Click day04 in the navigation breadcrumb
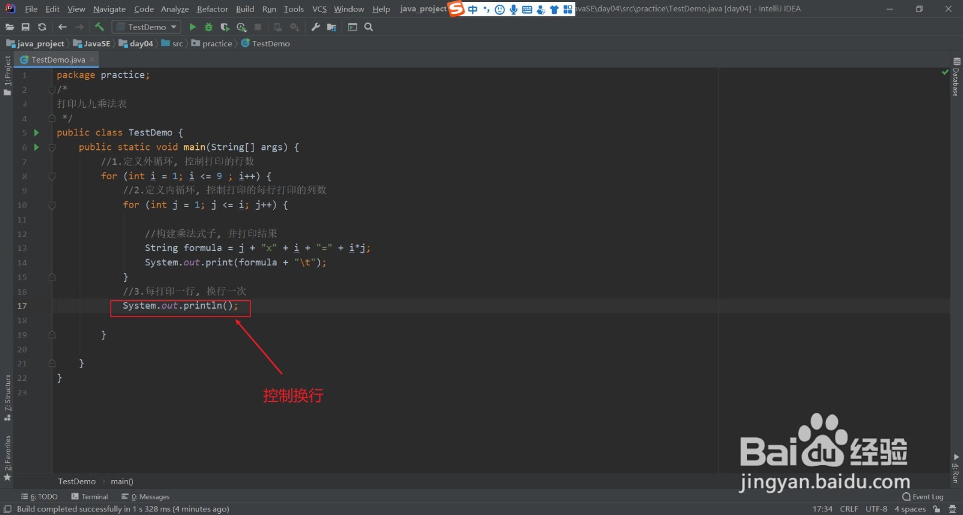The height and width of the screenshot is (515, 963). tap(137, 43)
